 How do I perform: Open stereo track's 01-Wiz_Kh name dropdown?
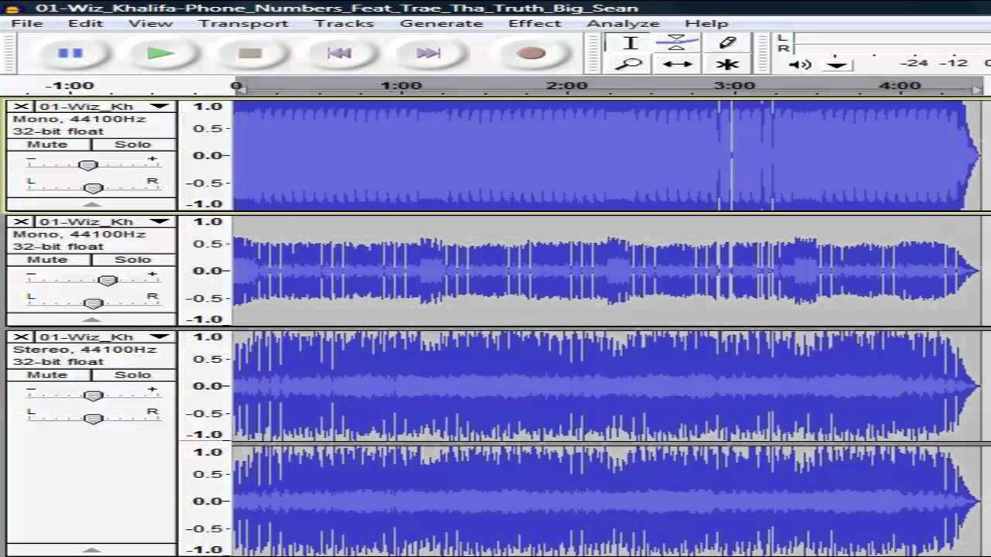pos(105,337)
